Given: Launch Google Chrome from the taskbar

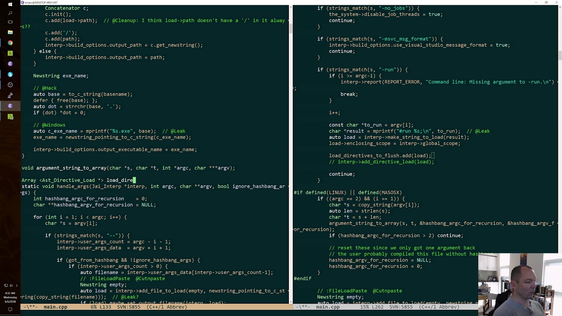Looking at the screenshot, I should coord(10,43).
